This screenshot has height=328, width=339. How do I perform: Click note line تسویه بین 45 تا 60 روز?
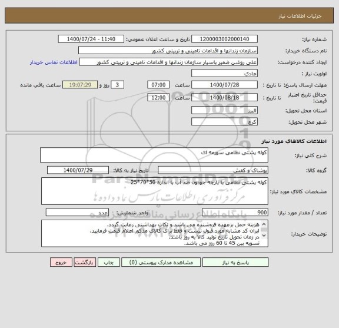pyautogui.click(x=222, y=243)
